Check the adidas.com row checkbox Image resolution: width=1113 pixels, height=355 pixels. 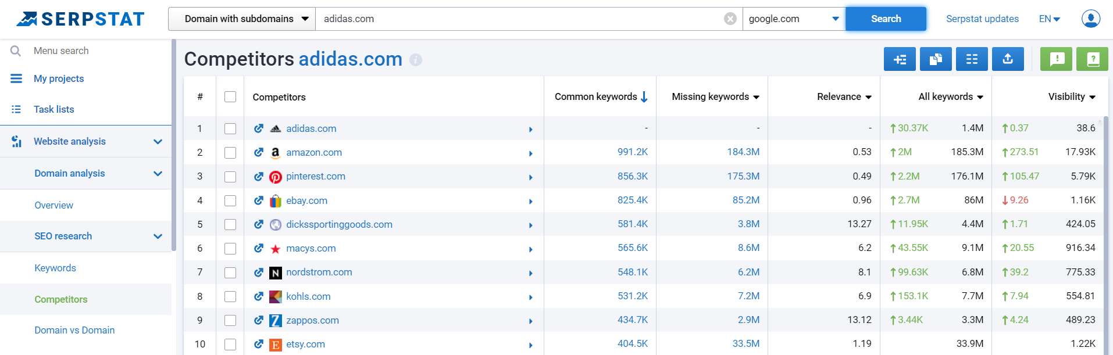click(230, 128)
